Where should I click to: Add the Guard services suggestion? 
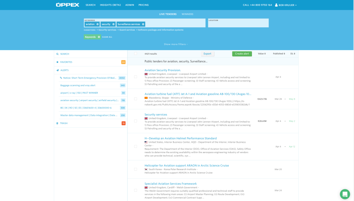point(126,30)
